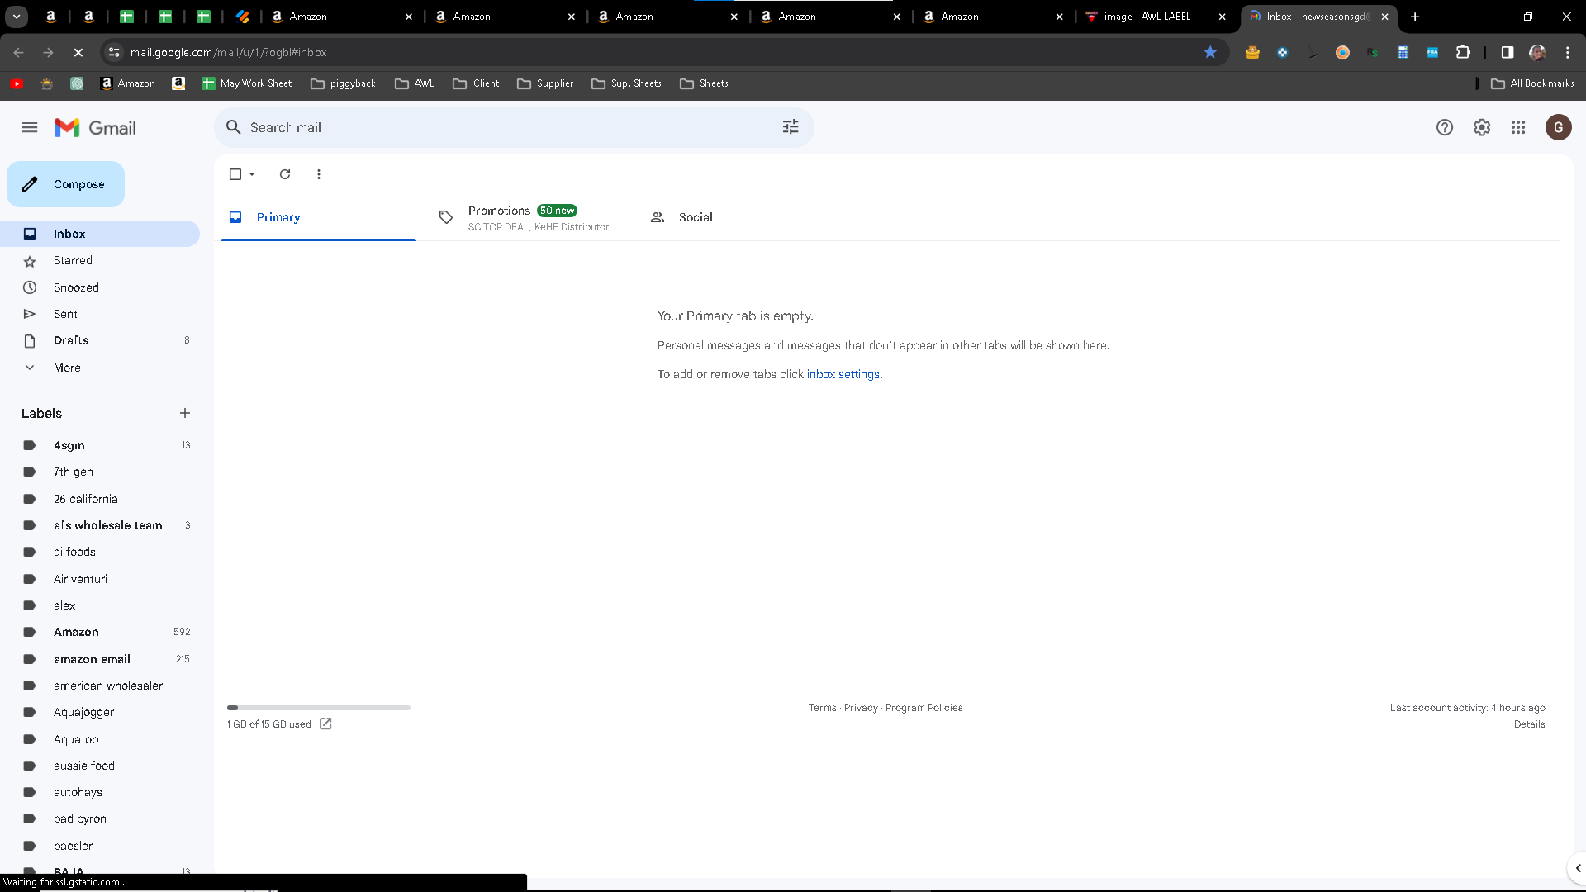Refresh the inbox

pos(285,174)
